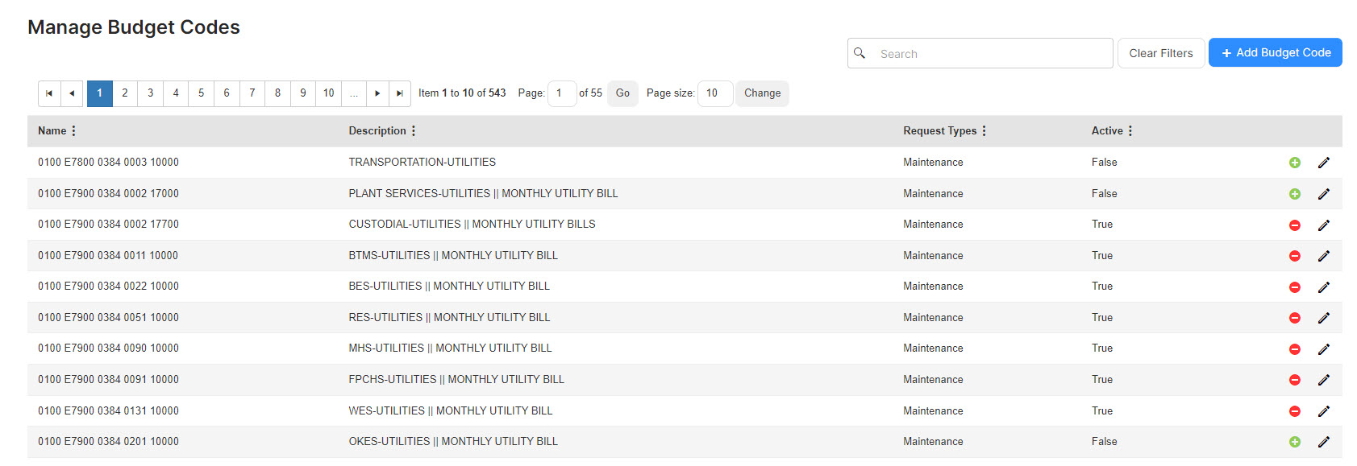The height and width of the screenshot is (466, 1357).
Task: Select page 8 in the pager
Action: coord(278,93)
